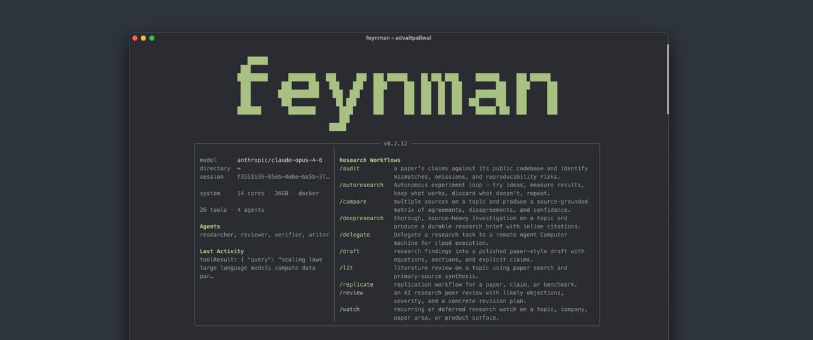This screenshot has height=340, width=813.
Task: Click the 'Agents' heading
Action: [210, 226]
